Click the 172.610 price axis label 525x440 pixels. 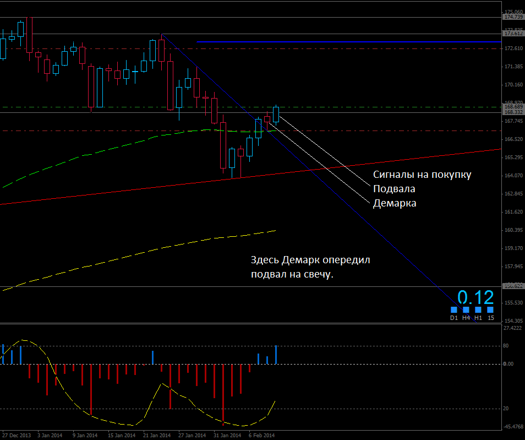(513, 48)
